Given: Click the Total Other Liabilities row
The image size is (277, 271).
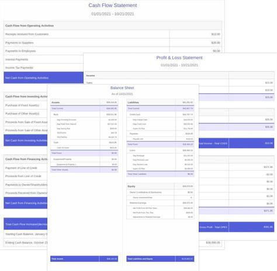Looking at the screenshot, I should coord(160,174).
